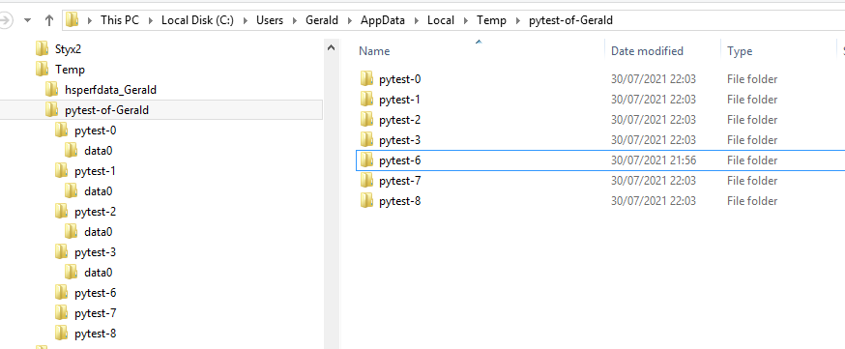Click date '30/07/2021 21:56' of pytest-6
The height and width of the screenshot is (349, 845).
pos(654,160)
